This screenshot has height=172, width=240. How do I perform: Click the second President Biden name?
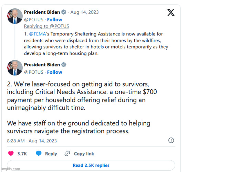point(42,65)
